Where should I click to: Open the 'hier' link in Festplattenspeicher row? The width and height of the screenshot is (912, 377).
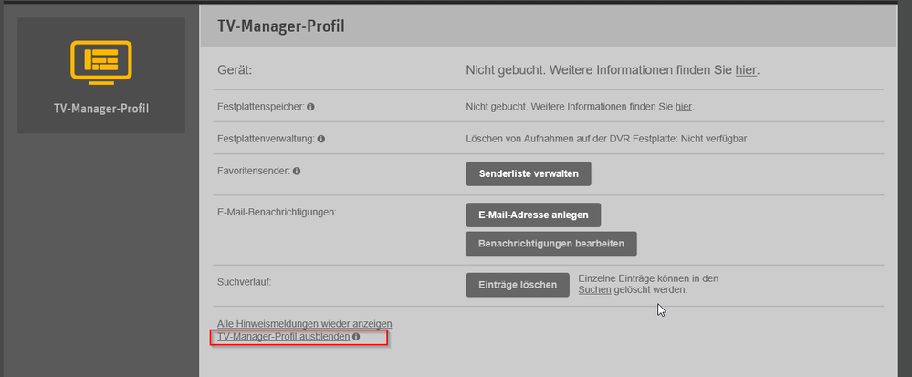[684, 107]
